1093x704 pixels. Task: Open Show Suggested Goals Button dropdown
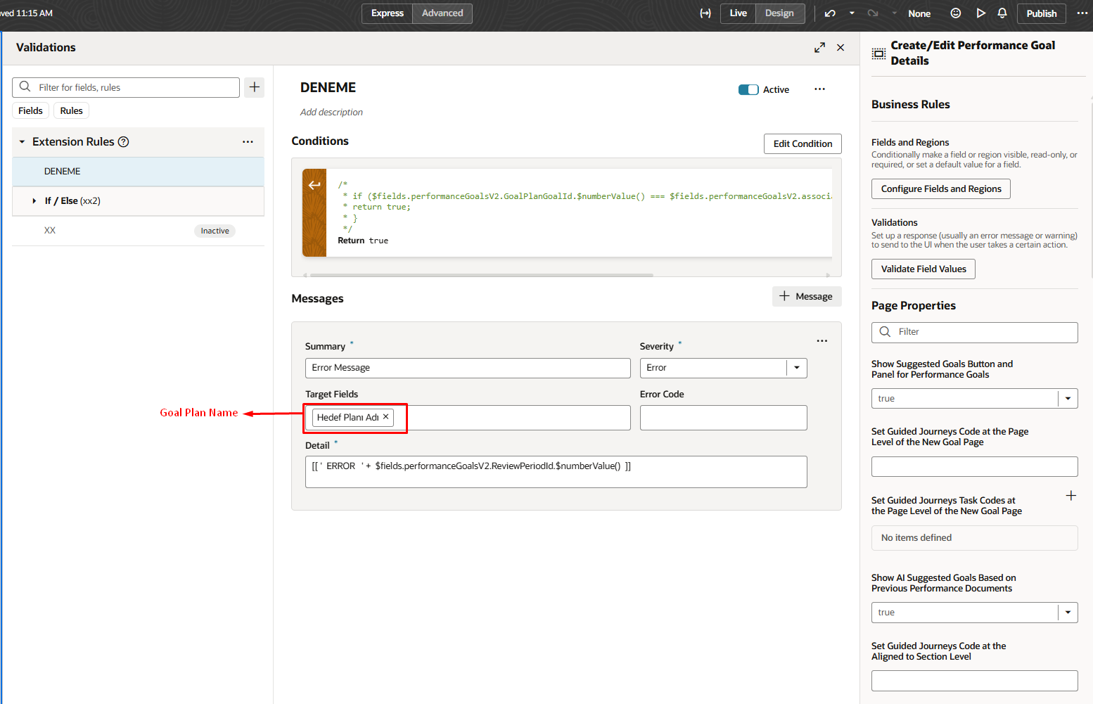pos(1068,399)
